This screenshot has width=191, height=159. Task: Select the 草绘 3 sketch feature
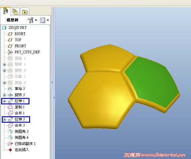pyautogui.click(x=20, y=89)
